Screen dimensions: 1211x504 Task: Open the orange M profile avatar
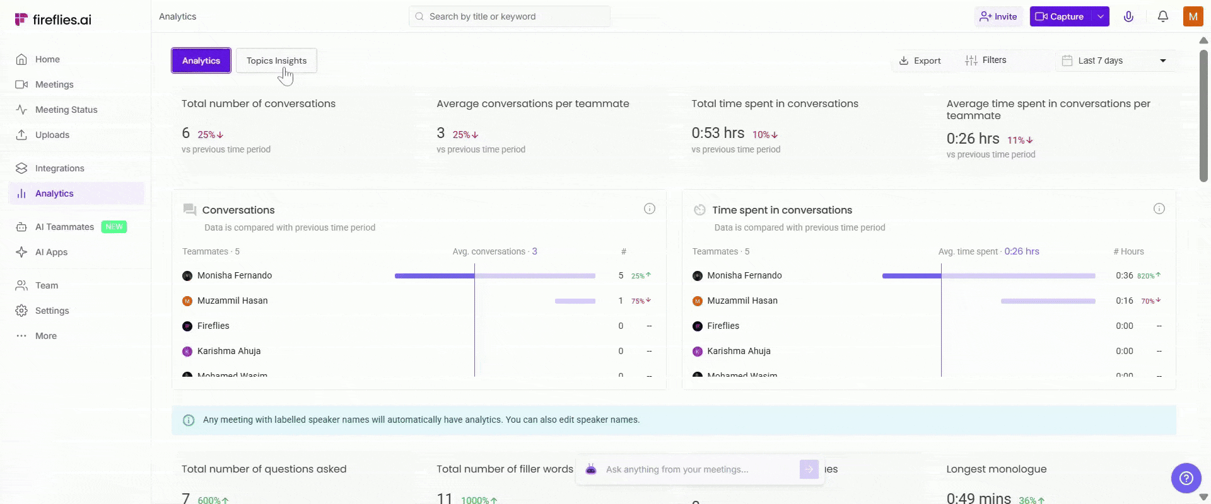[x=1193, y=16]
